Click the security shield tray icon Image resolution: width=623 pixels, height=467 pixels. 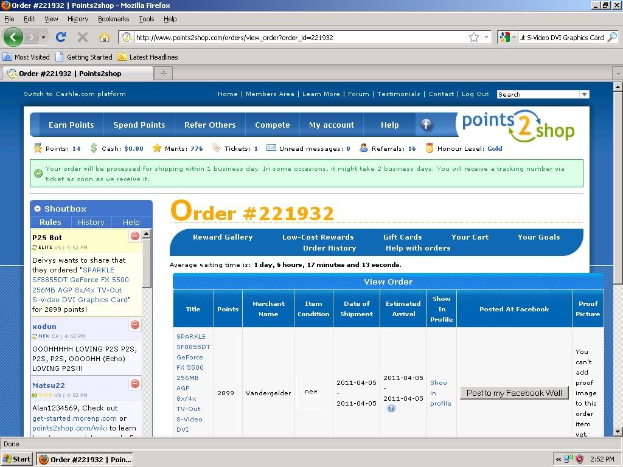coord(580,459)
